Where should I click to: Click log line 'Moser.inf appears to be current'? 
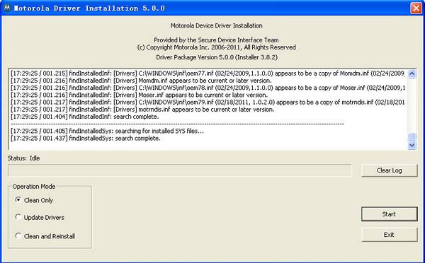[x=139, y=95]
